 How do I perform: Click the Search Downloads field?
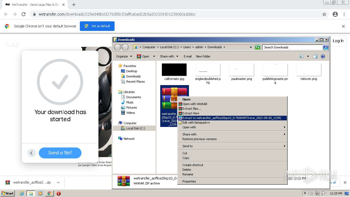click(x=292, y=47)
